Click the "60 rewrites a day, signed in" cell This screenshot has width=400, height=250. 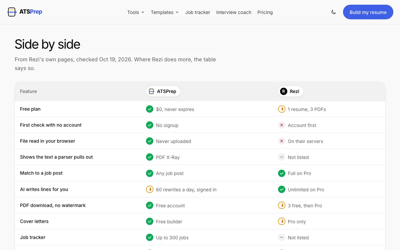186,190
